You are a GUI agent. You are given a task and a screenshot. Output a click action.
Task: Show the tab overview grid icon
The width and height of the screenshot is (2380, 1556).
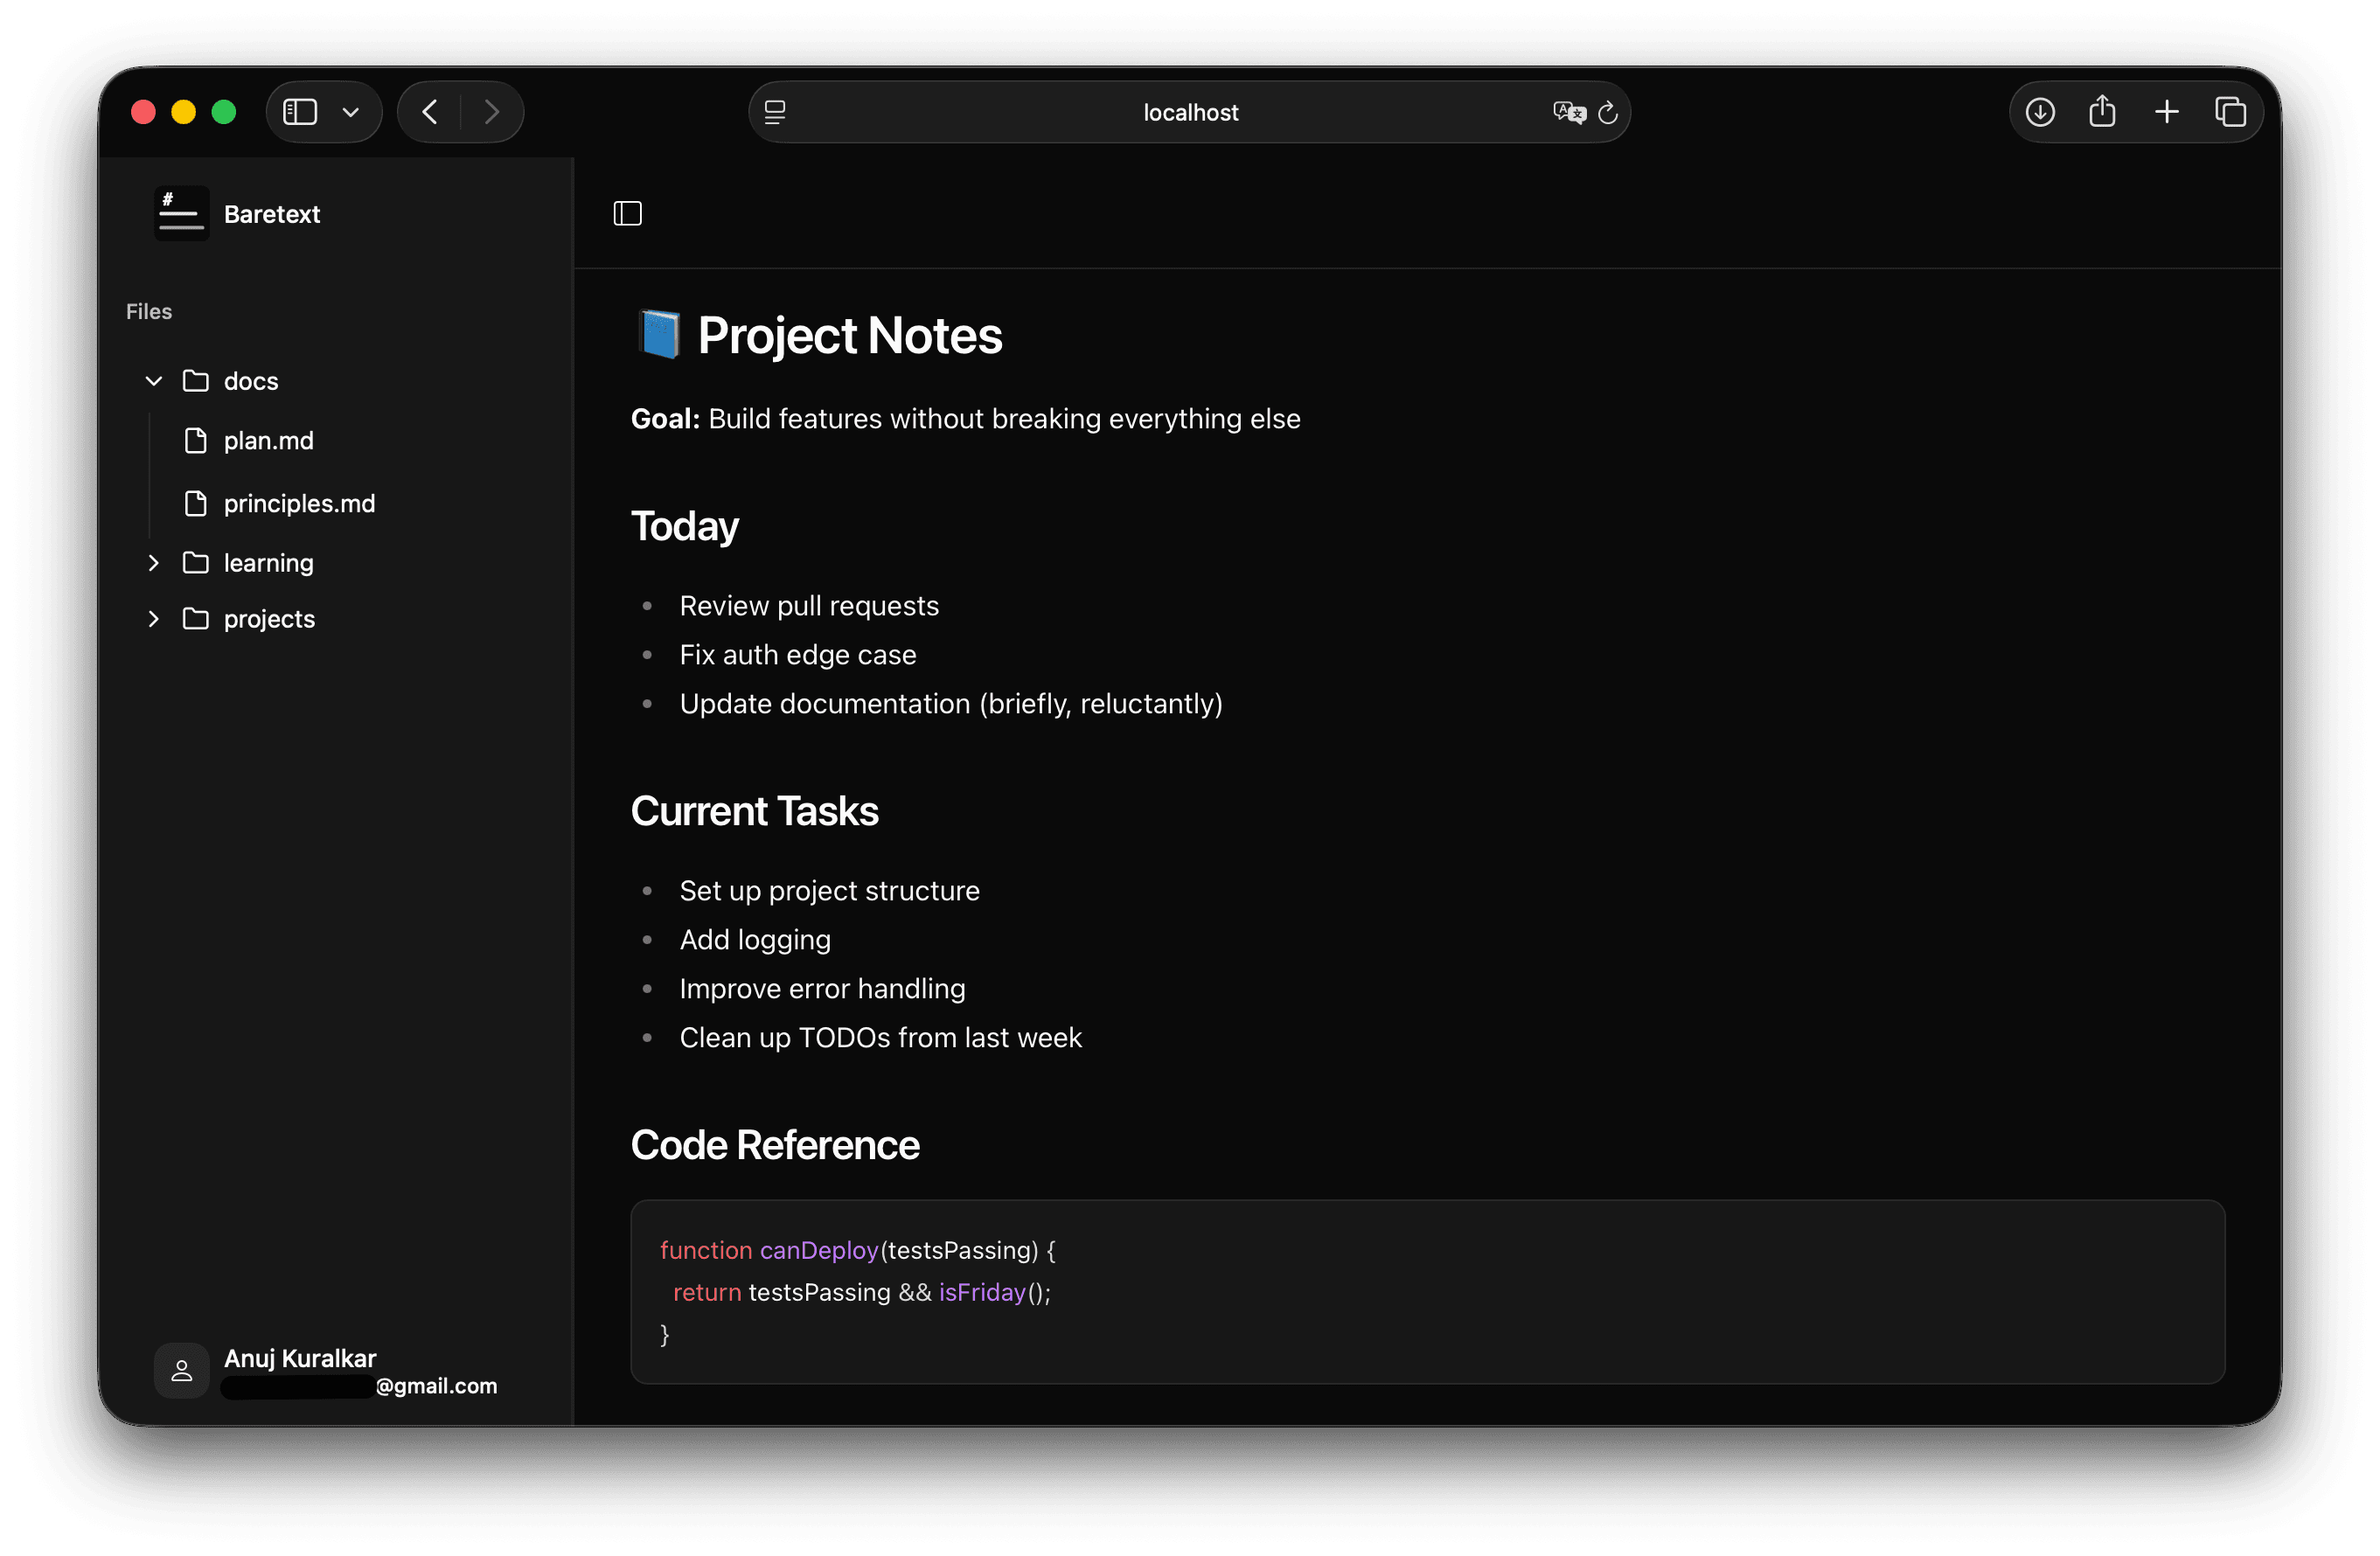coord(2230,112)
